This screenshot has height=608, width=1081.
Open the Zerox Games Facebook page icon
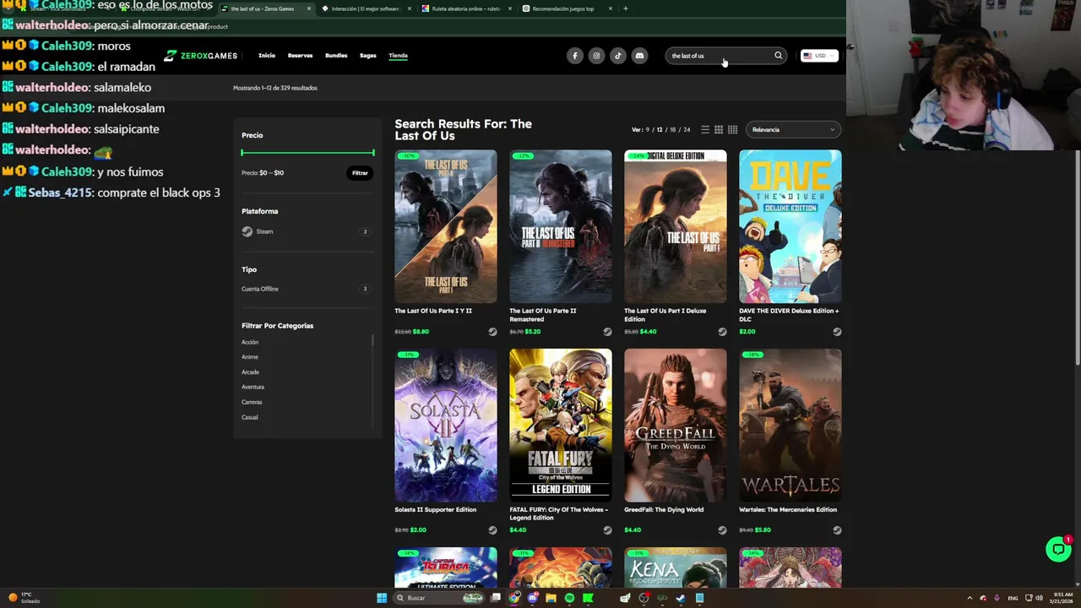575,56
